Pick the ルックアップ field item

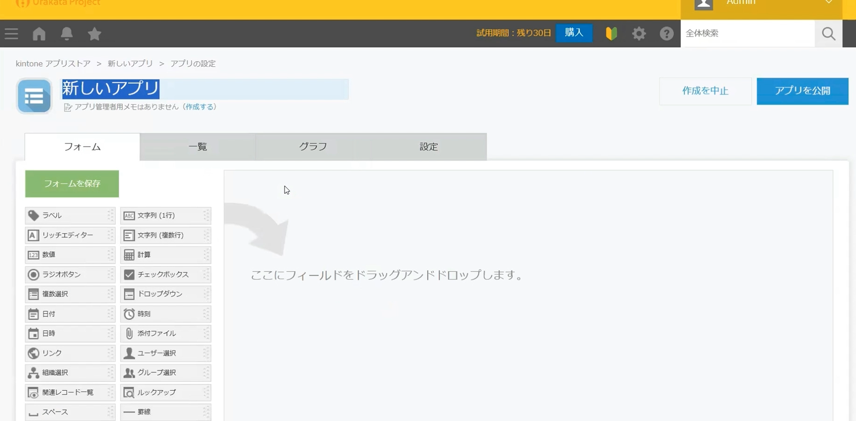coord(165,392)
